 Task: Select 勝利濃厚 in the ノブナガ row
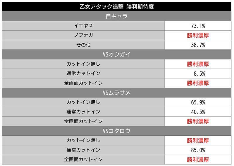198,36
